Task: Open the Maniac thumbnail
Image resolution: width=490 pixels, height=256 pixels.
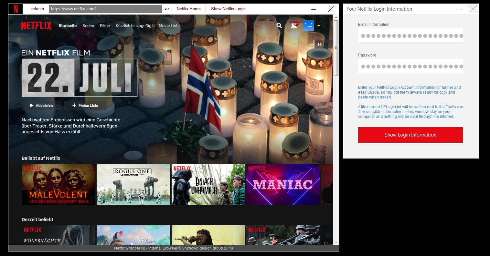Action: [x=283, y=184]
